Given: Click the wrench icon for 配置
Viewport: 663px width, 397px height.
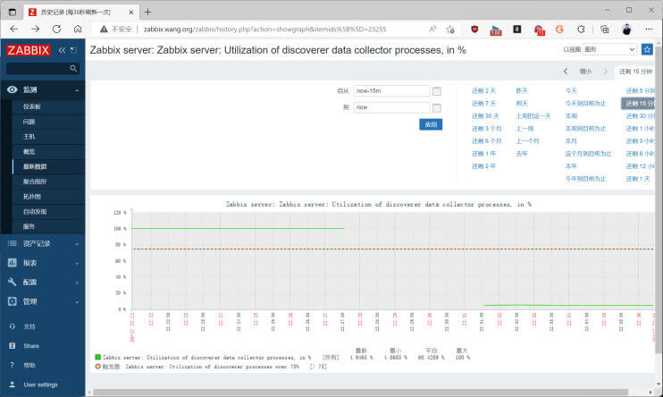Looking at the screenshot, I should tap(13, 282).
